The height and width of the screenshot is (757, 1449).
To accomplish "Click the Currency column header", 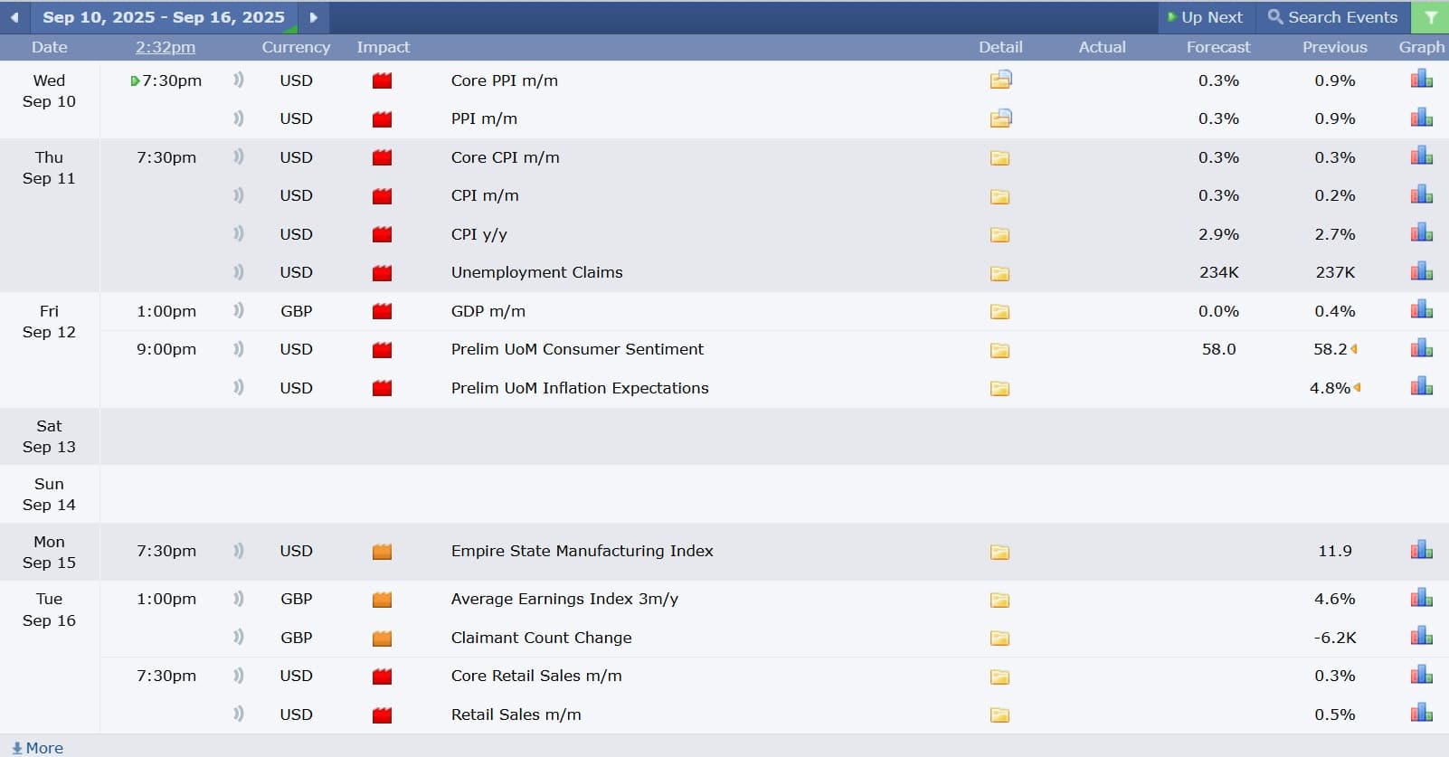I will [296, 47].
